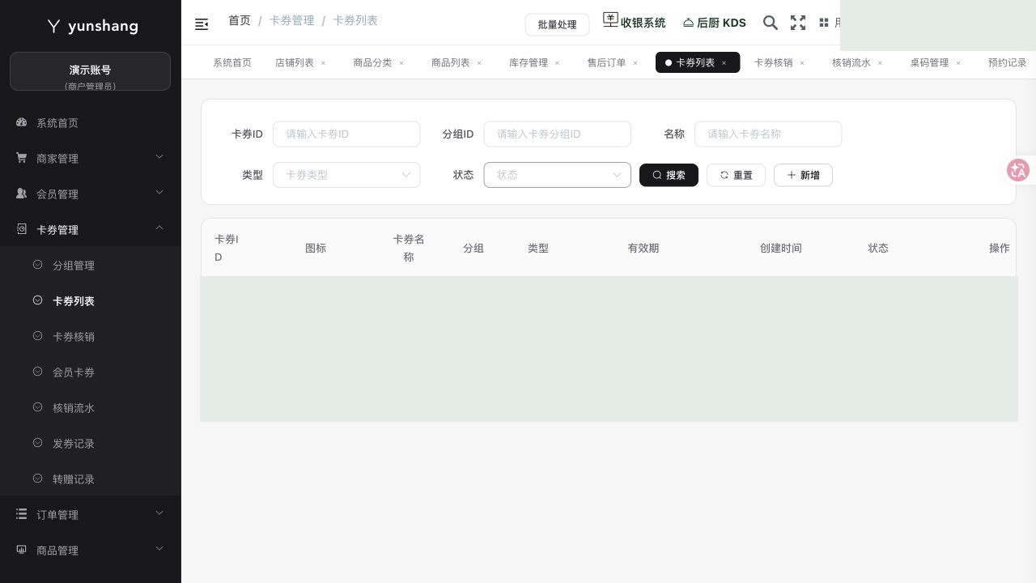Open the 后厨 KDS link

click(714, 23)
